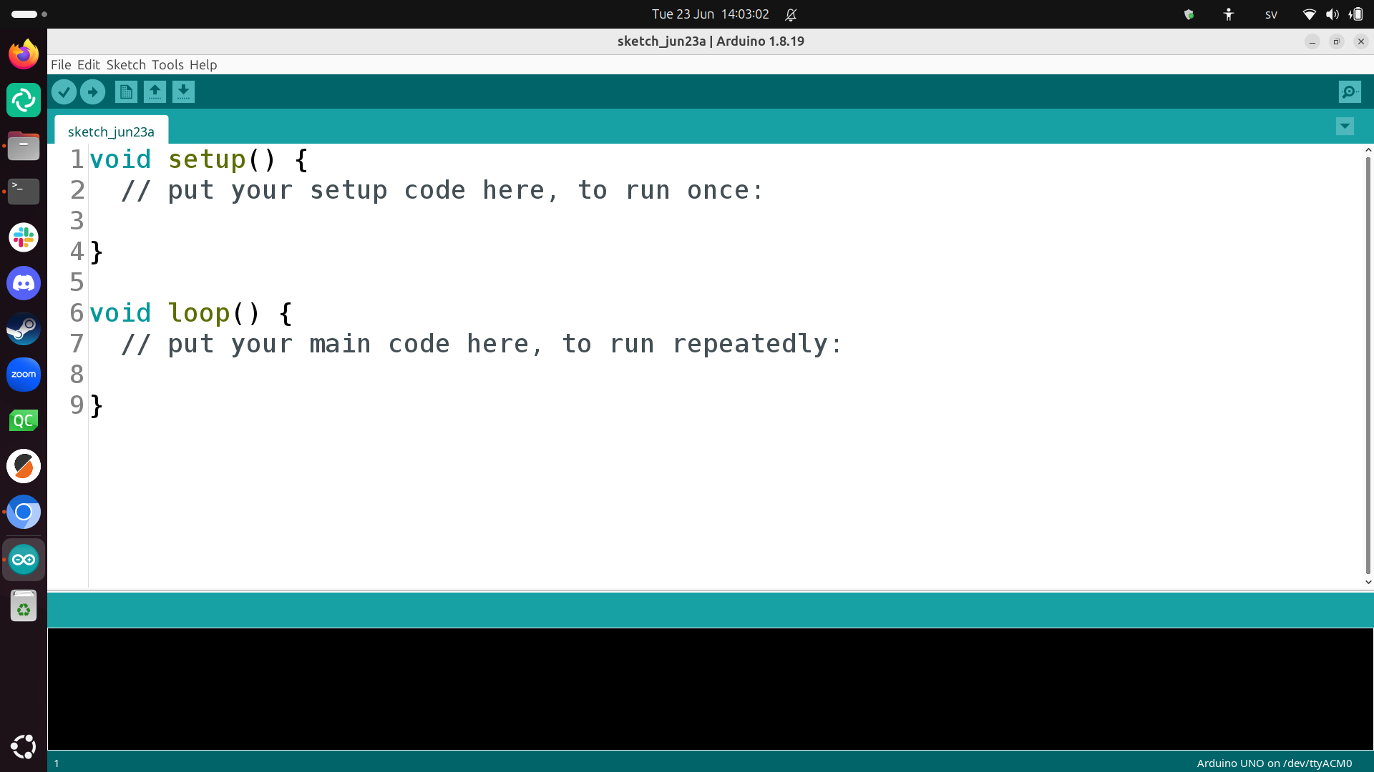Place cursor on empty line 8
This screenshot has height=772, width=1374.
[x=726, y=375]
